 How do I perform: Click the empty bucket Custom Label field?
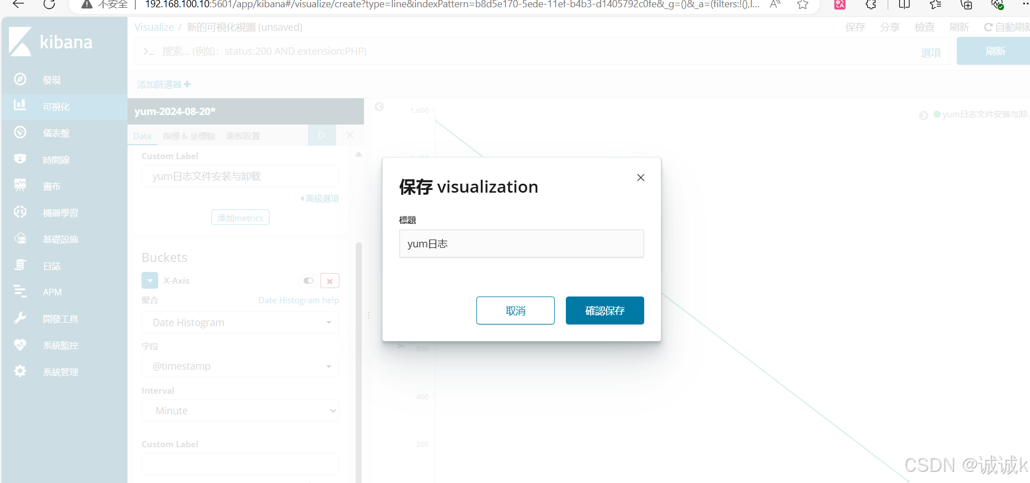tap(240, 464)
